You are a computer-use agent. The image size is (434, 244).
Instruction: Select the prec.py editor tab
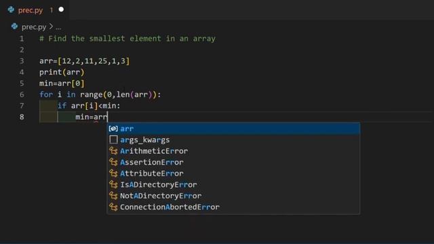click(x=35, y=10)
